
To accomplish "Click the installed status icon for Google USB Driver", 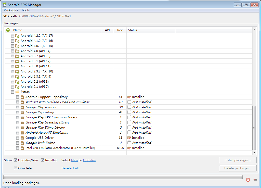I will tap(129, 138).
